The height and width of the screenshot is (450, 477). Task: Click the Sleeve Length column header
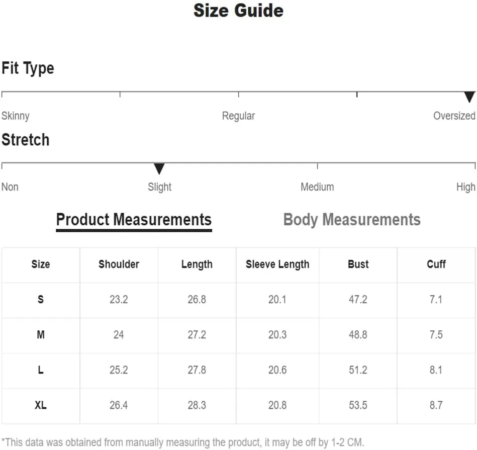point(277,264)
